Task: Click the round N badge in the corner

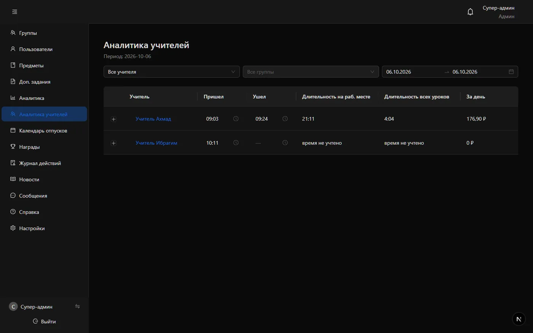Action: 519,319
